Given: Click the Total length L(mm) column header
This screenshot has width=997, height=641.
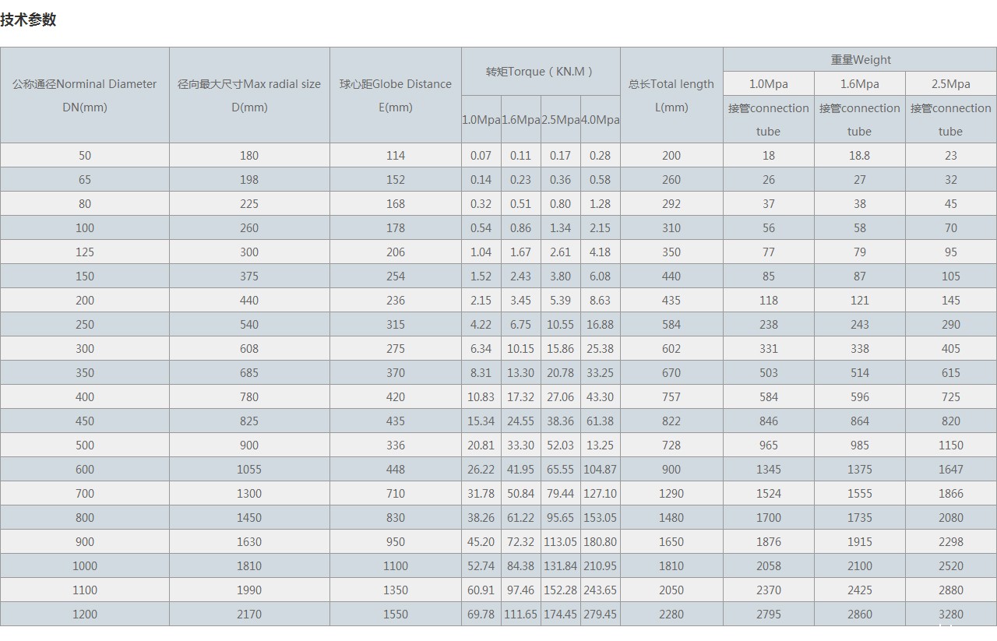Looking at the screenshot, I should tap(671, 95).
